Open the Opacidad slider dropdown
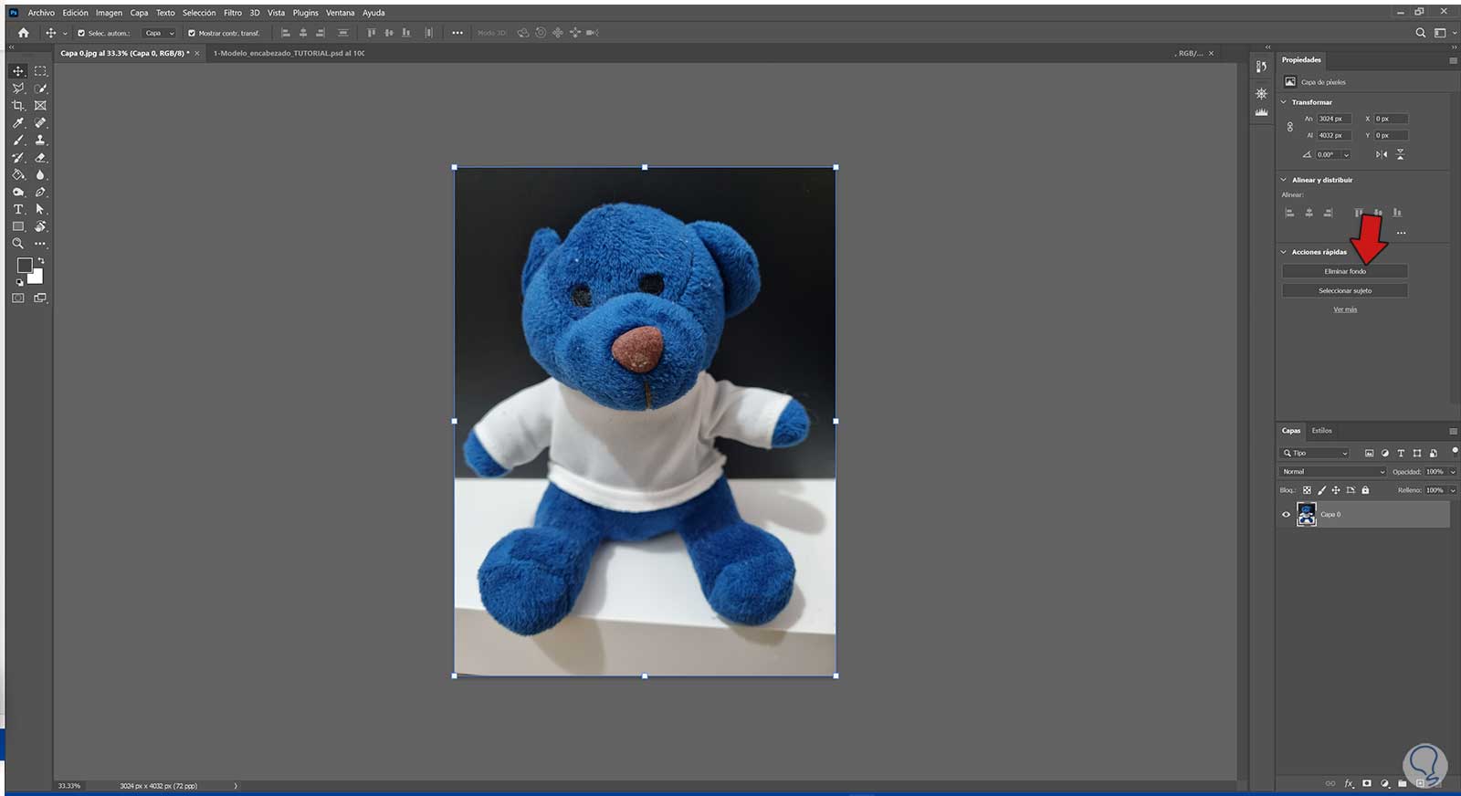 1453,472
